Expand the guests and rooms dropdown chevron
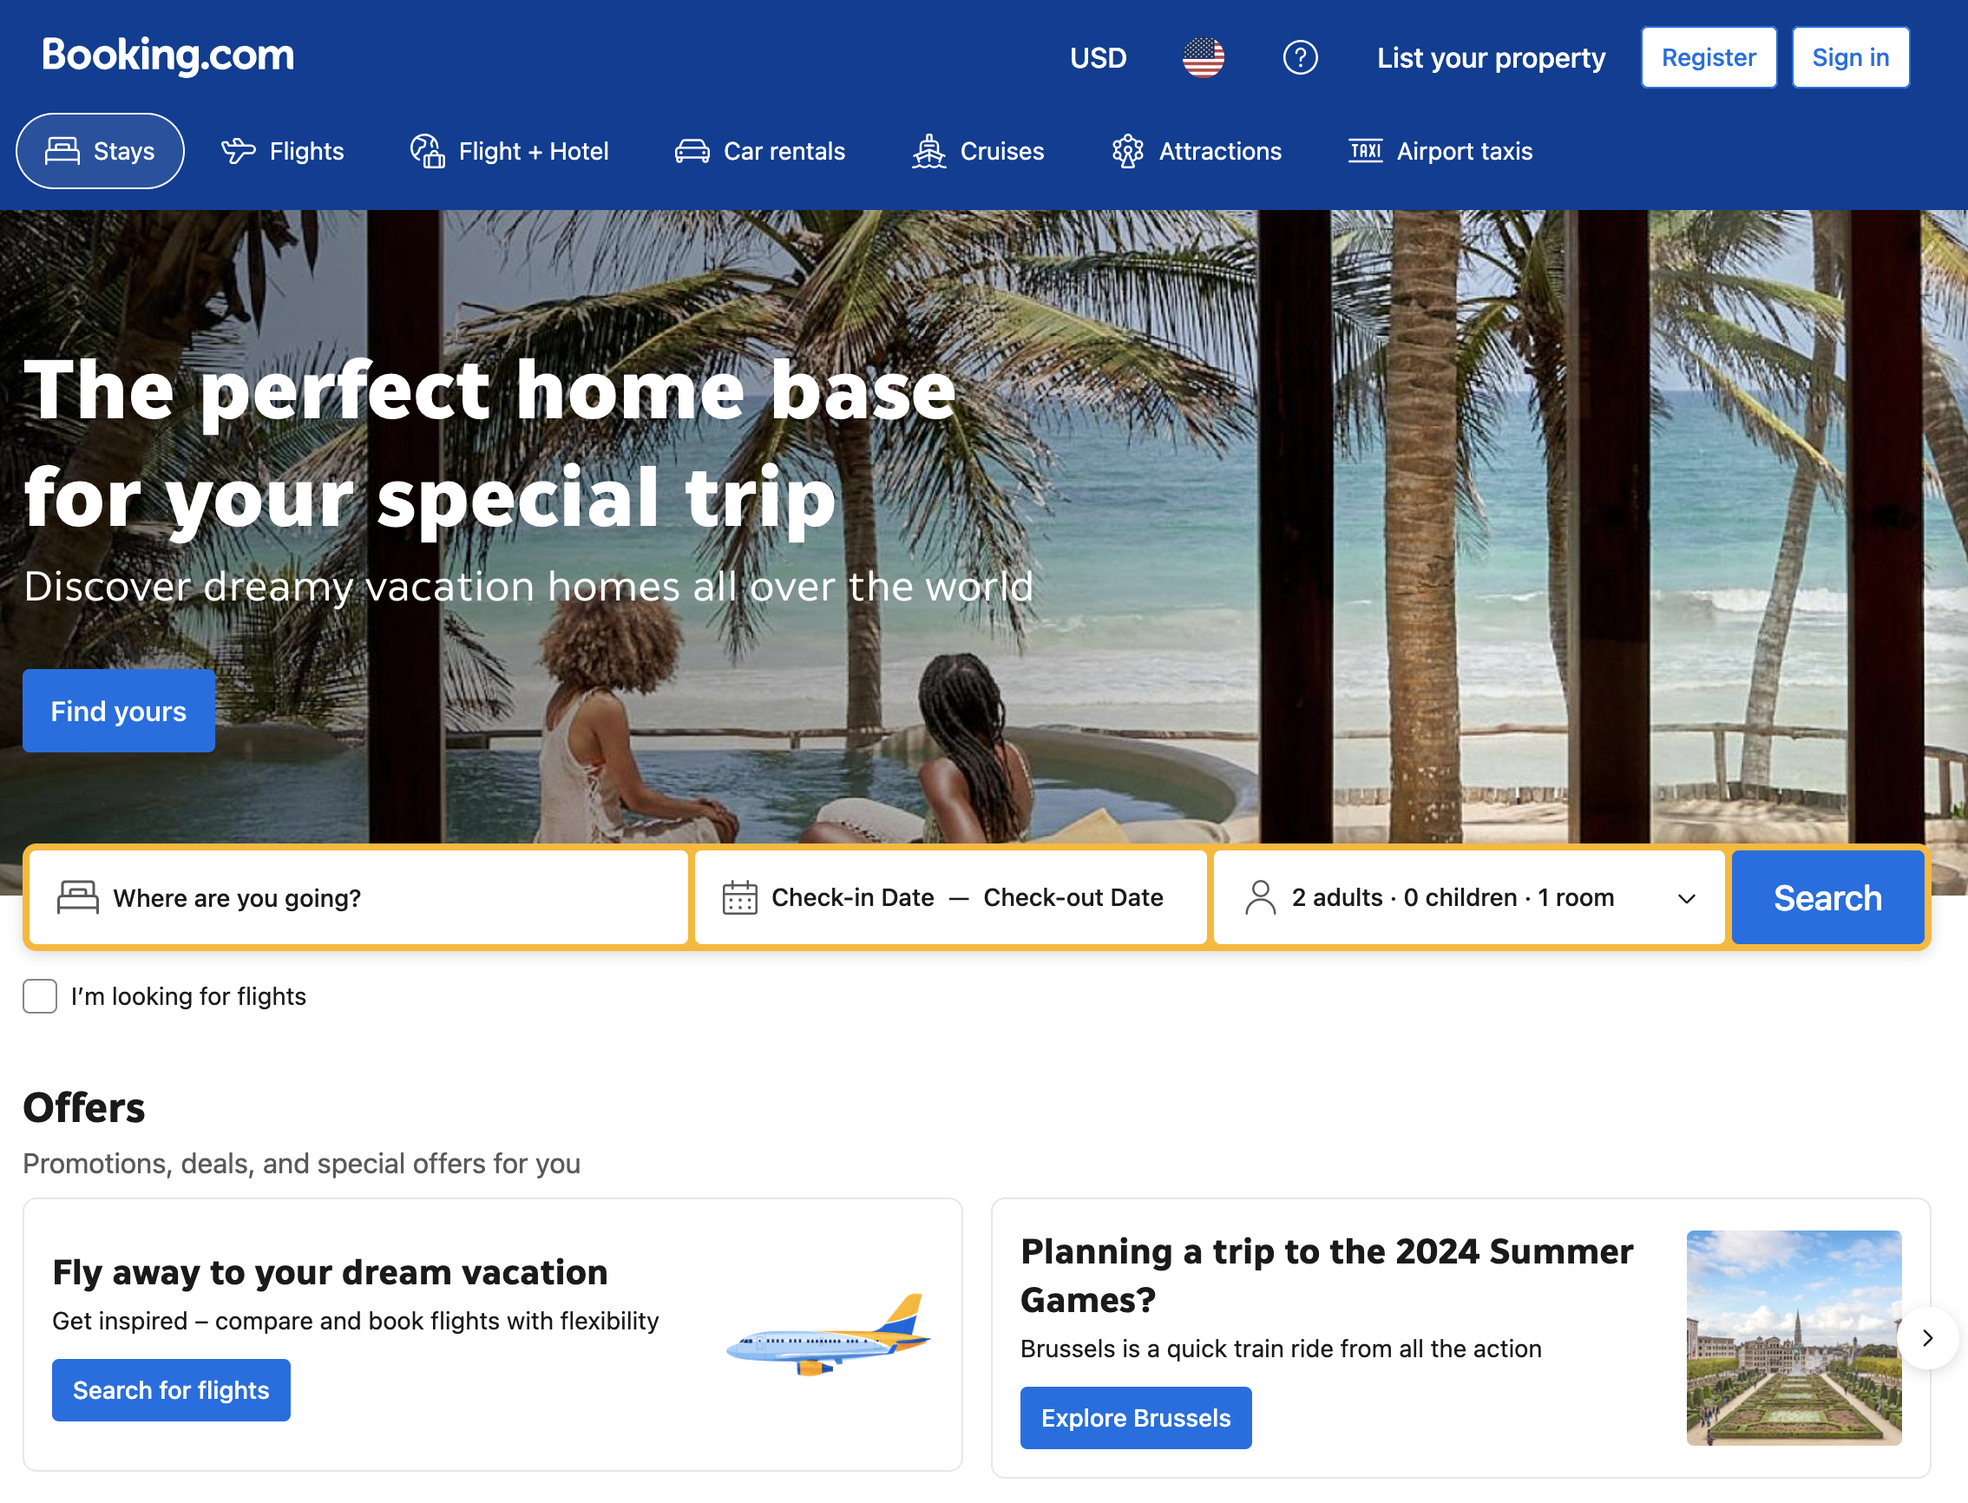 click(1686, 898)
